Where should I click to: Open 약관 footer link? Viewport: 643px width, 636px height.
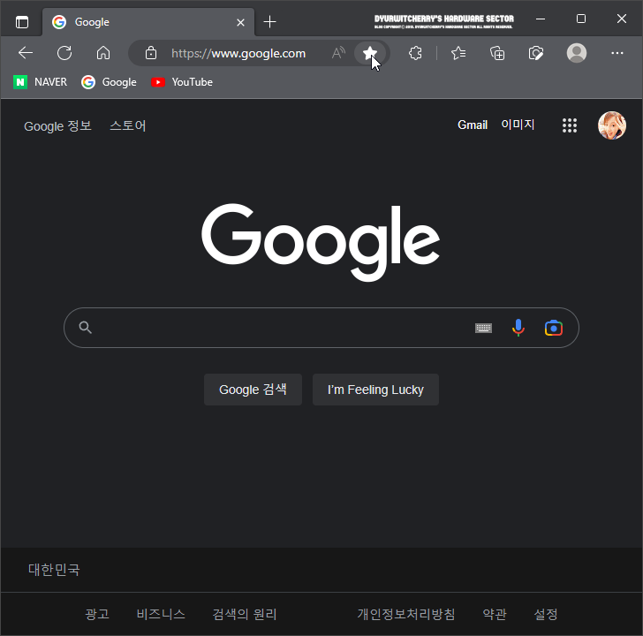coord(495,614)
